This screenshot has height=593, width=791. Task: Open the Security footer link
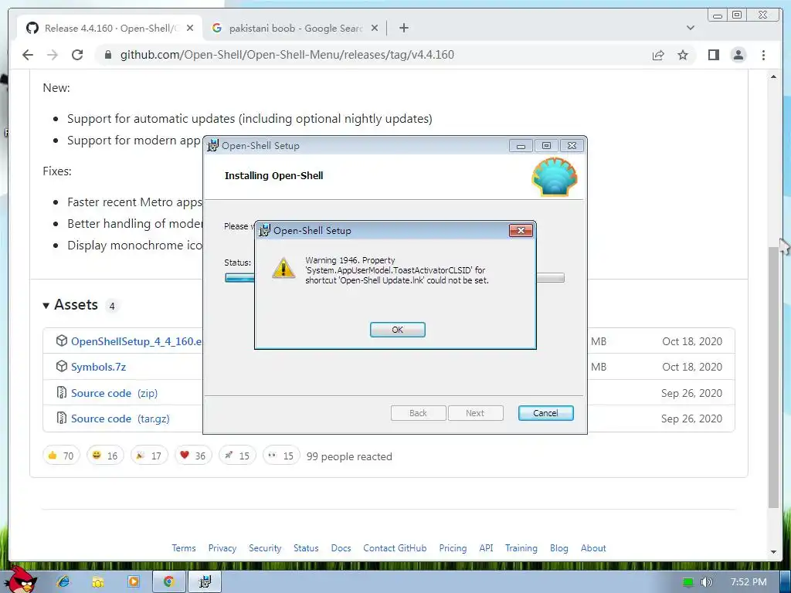[265, 548]
